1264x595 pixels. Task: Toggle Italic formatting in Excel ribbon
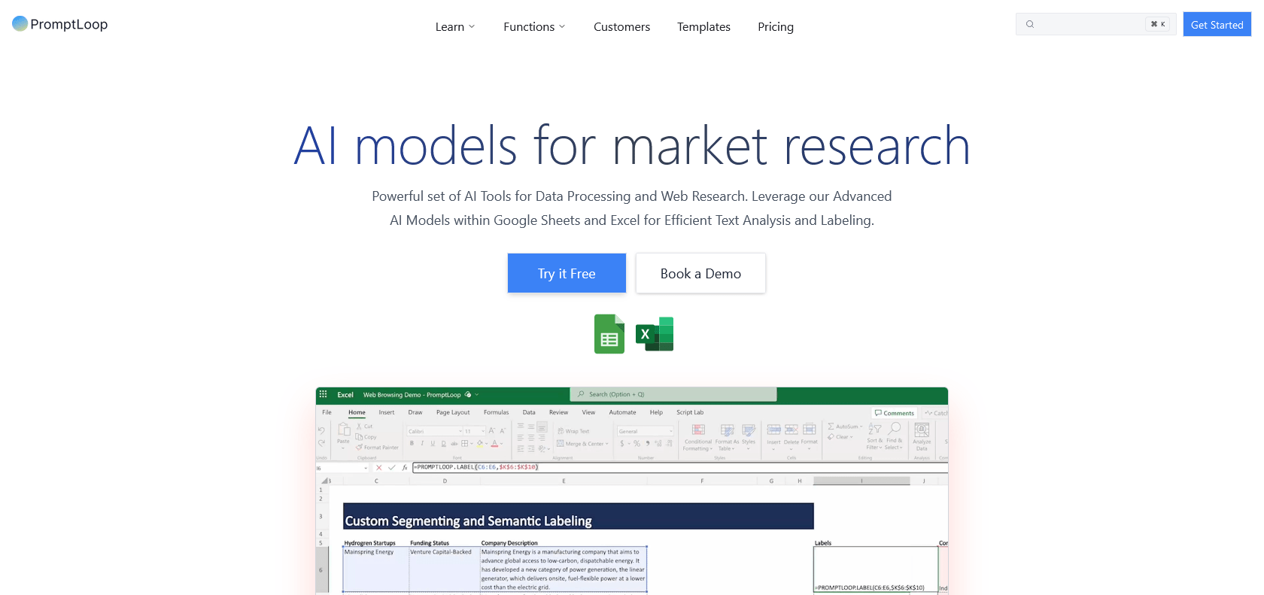tap(422, 443)
